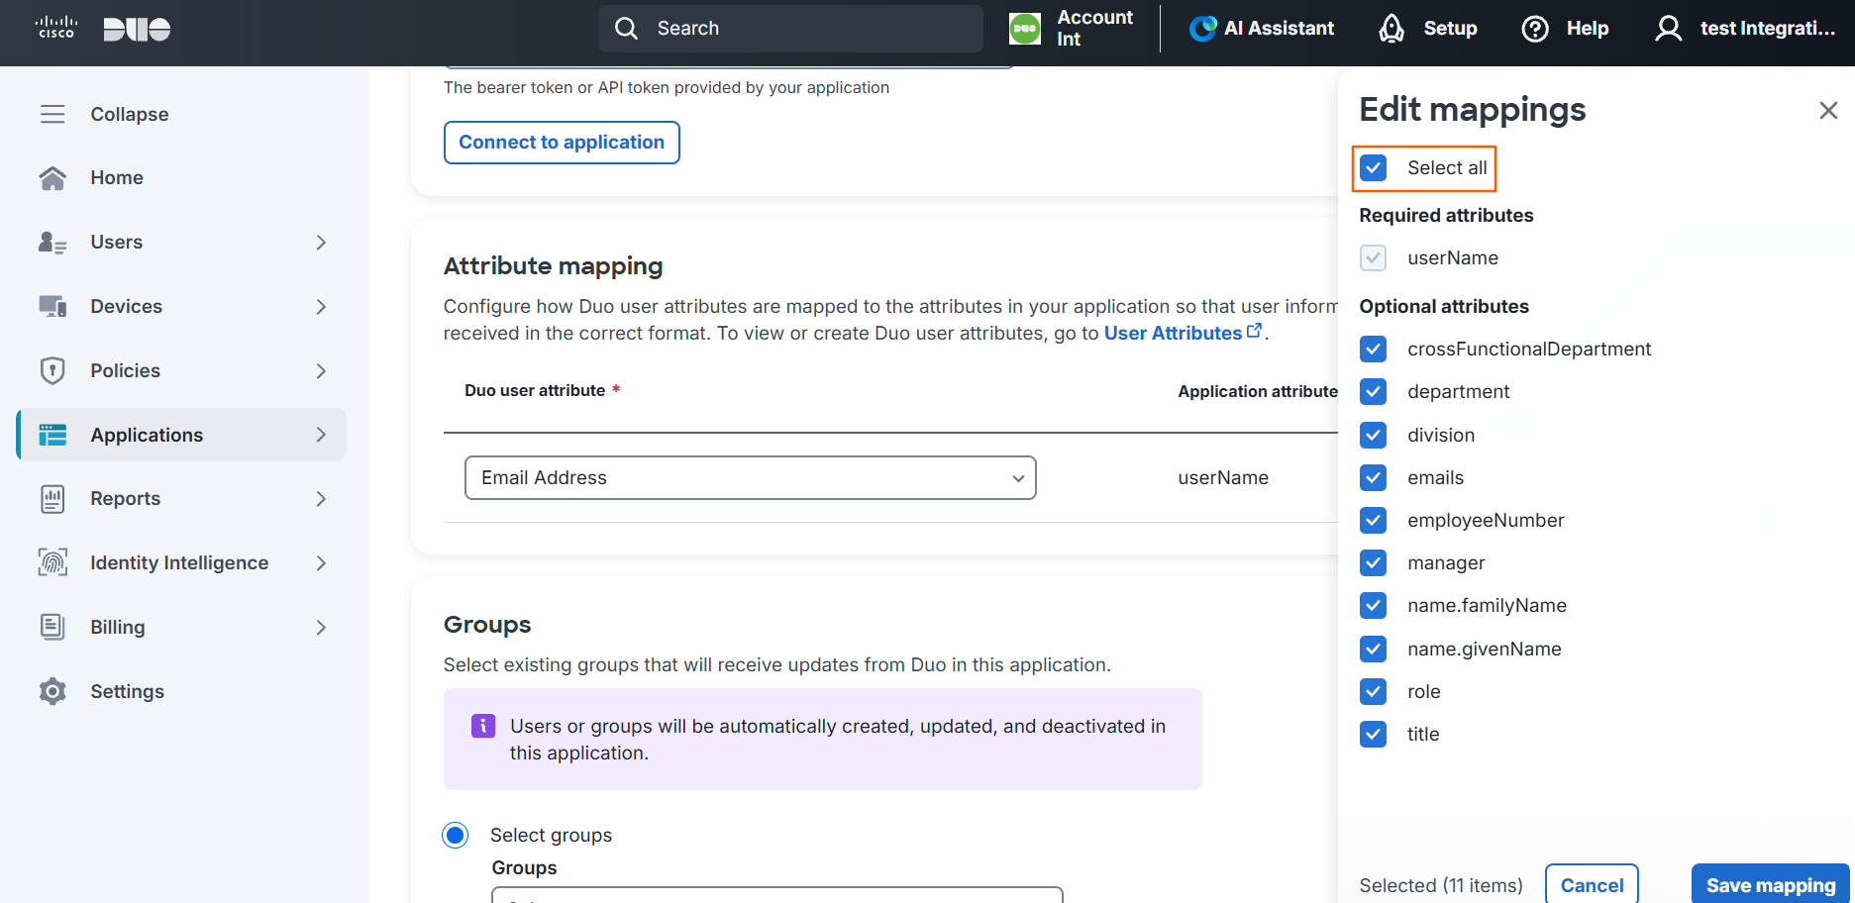Click the Save mapping button

(1770, 885)
